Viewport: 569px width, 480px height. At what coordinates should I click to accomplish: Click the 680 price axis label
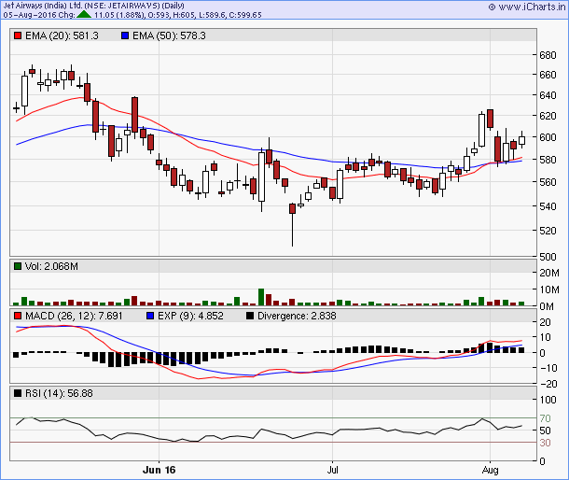click(x=548, y=55)
